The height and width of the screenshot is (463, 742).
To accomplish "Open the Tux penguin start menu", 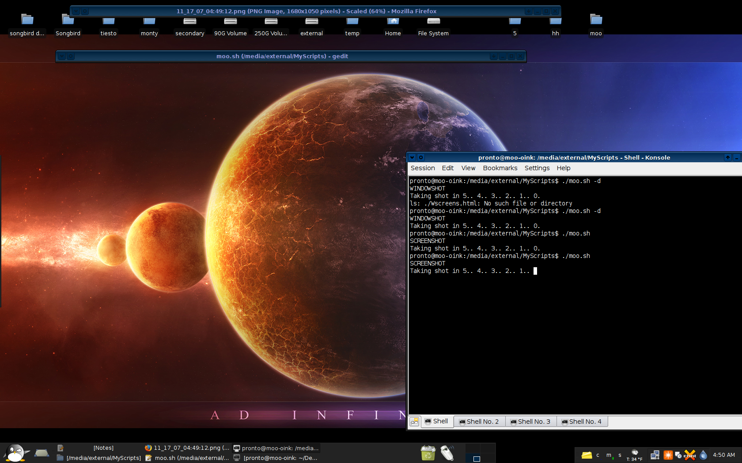I will (16, 453).
